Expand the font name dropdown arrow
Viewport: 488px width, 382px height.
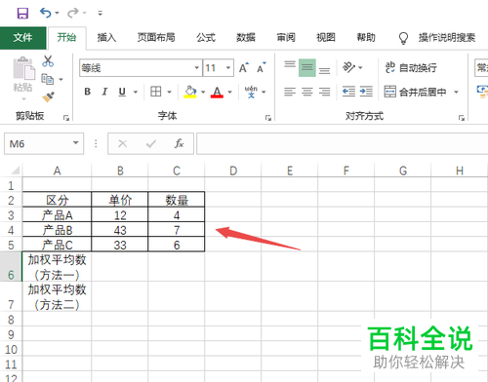pyautogui.click(x=196, y=68)
